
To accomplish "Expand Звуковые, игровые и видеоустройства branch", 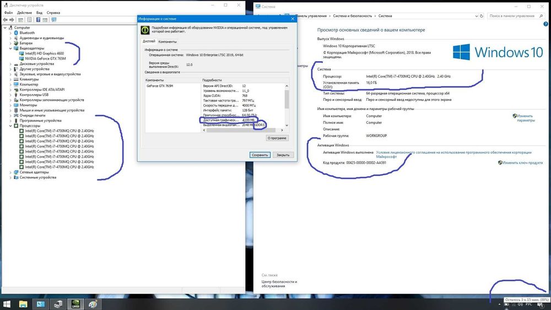I will 10,74.
